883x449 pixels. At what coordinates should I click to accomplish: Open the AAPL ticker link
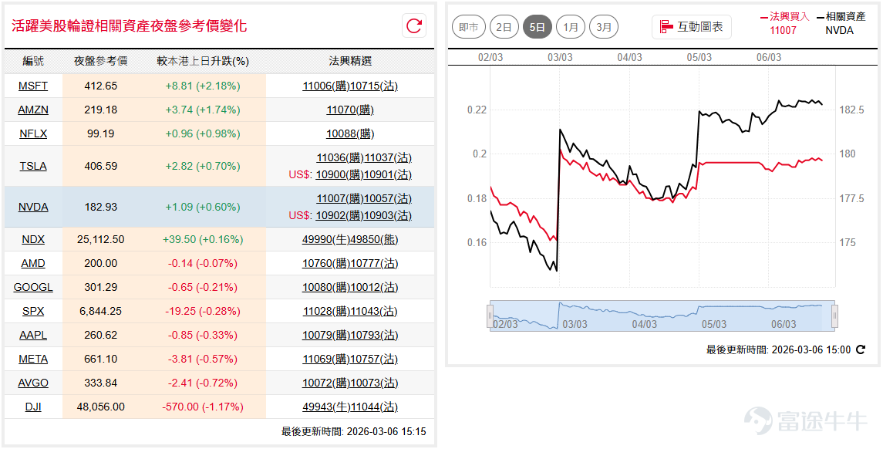coord(33,335)
